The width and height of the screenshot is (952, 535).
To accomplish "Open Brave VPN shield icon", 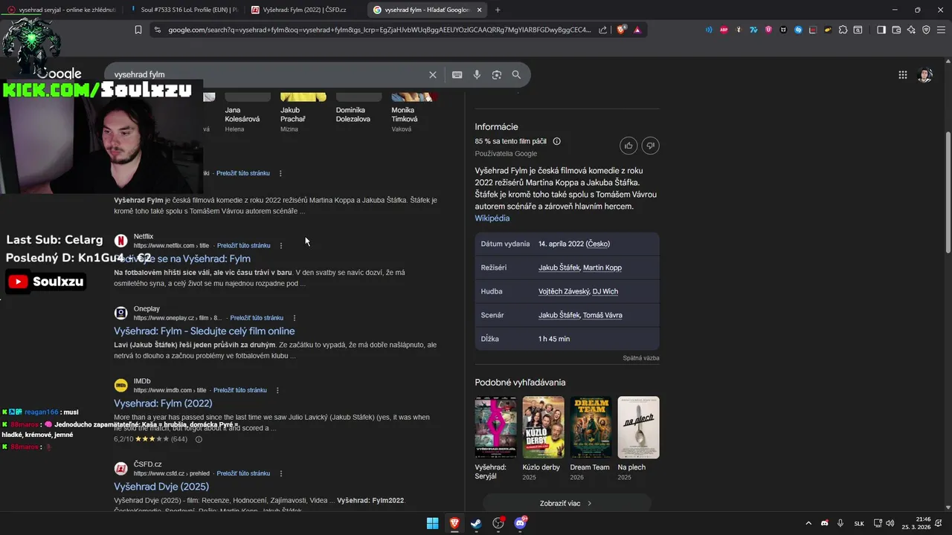I will click(926, 30).
